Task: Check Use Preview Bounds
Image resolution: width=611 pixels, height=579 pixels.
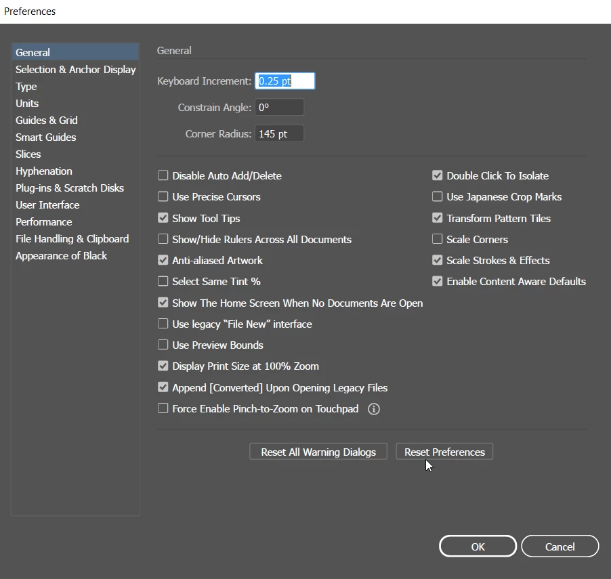Action: [x=163, y=345]
